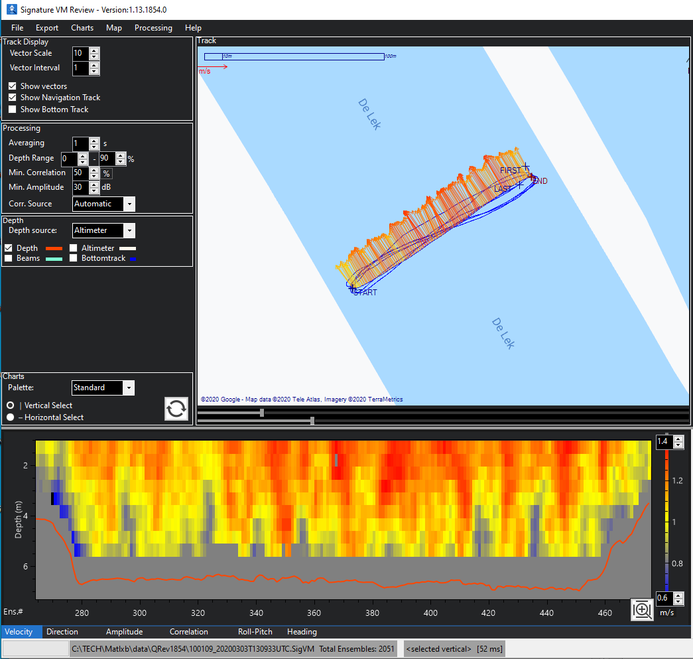Select the Horizontal Select radio button
The image size is (693, 659).
[x=10, y=417]
